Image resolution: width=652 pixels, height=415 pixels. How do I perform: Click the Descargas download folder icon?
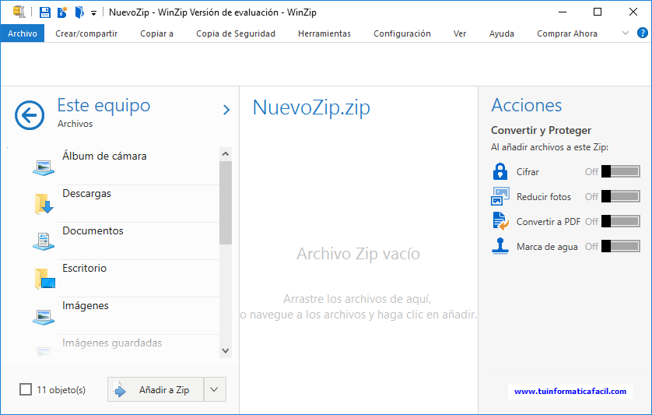click(44, 204)
